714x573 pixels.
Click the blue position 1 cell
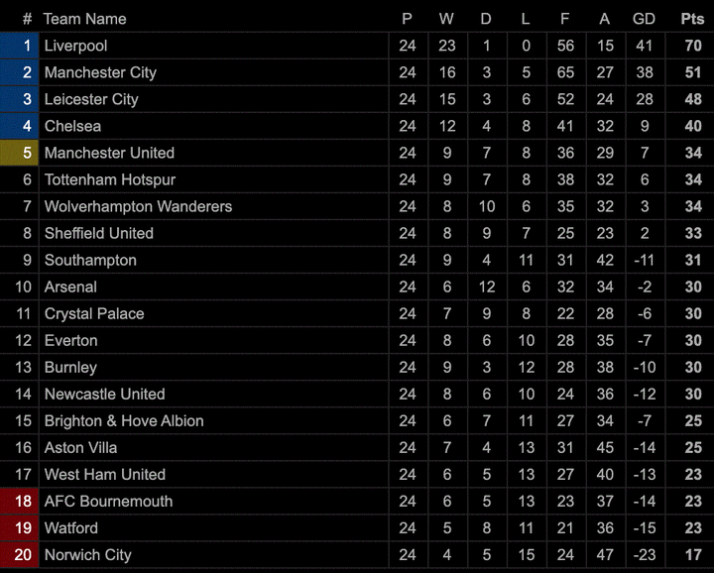(x=20, y=46)
